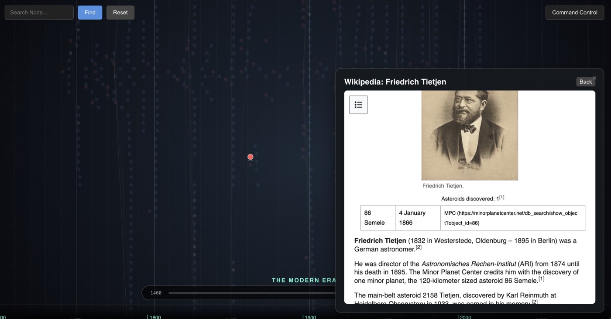Click the bold 'Friedrich Tietjen' name in the article
The height and width of the screenshot is (319, 611).
tap(380, 241)
